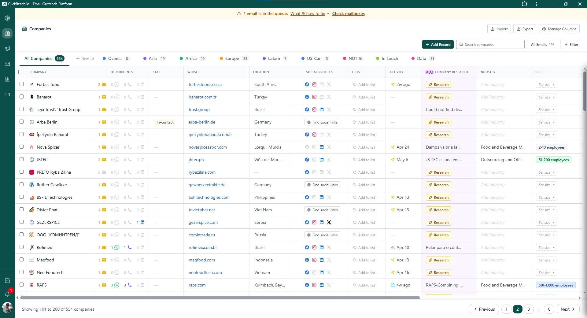Open Set size dropdown for Rüther Gewürze
The image size is (587, 318).
(x=546, y=185)
